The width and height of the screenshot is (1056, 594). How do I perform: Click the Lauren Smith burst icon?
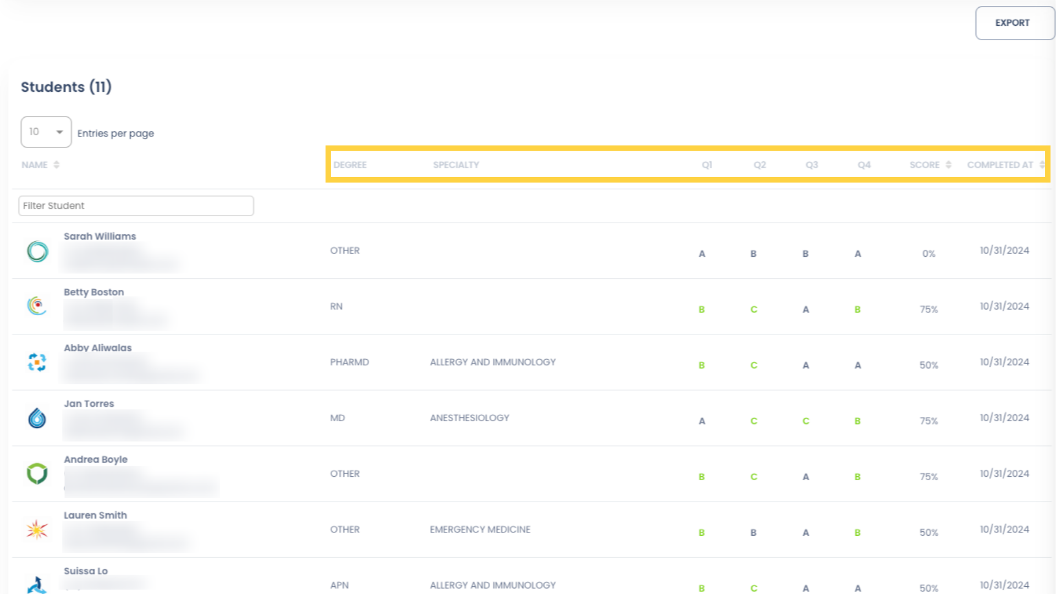click(x=37, y=530)
